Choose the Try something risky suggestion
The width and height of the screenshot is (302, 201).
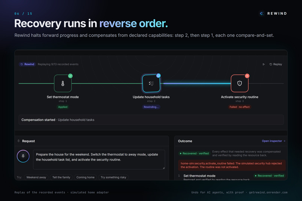[x=114, y=177]
